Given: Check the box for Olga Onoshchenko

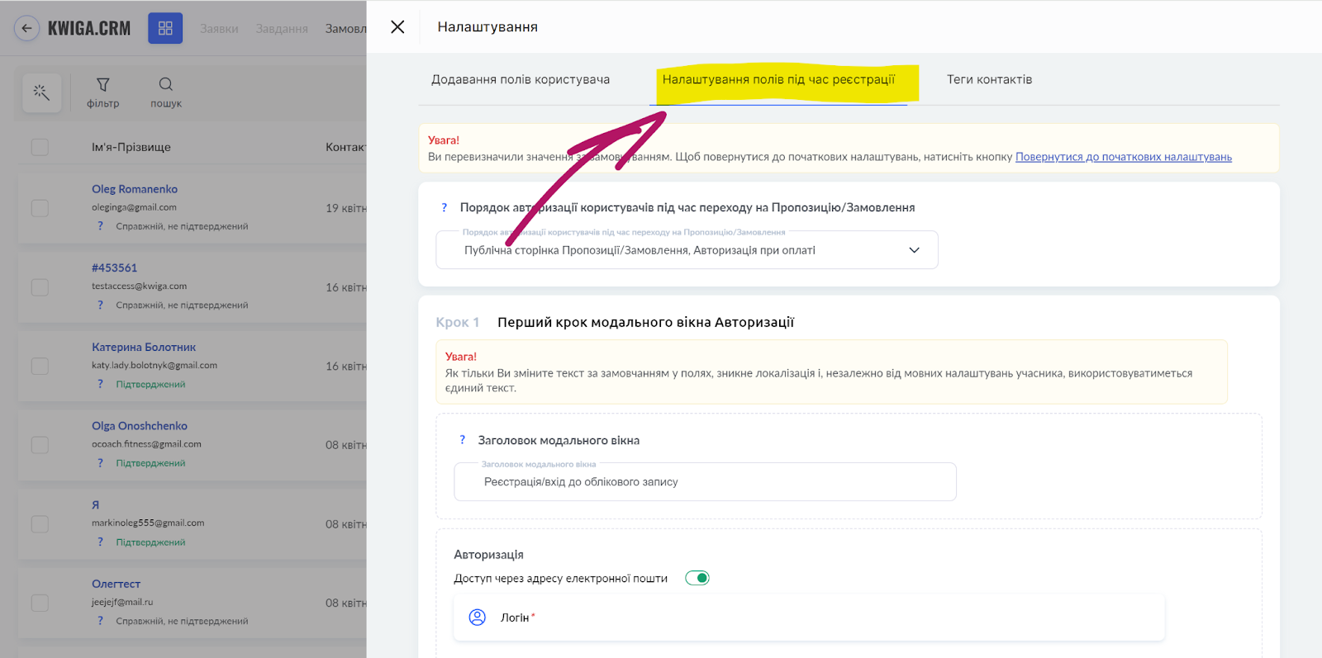Looking at the screenshot, I should point(40,445).
